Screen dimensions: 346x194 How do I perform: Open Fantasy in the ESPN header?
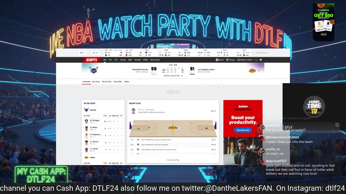point(231,60)
